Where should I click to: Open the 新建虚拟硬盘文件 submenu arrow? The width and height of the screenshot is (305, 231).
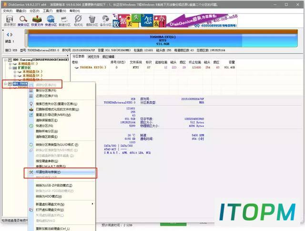(92, 204)
